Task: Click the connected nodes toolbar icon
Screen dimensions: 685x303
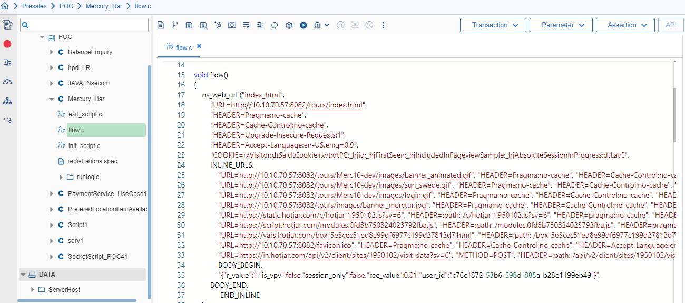Action: pyautogui.click(x=218, y=25)
